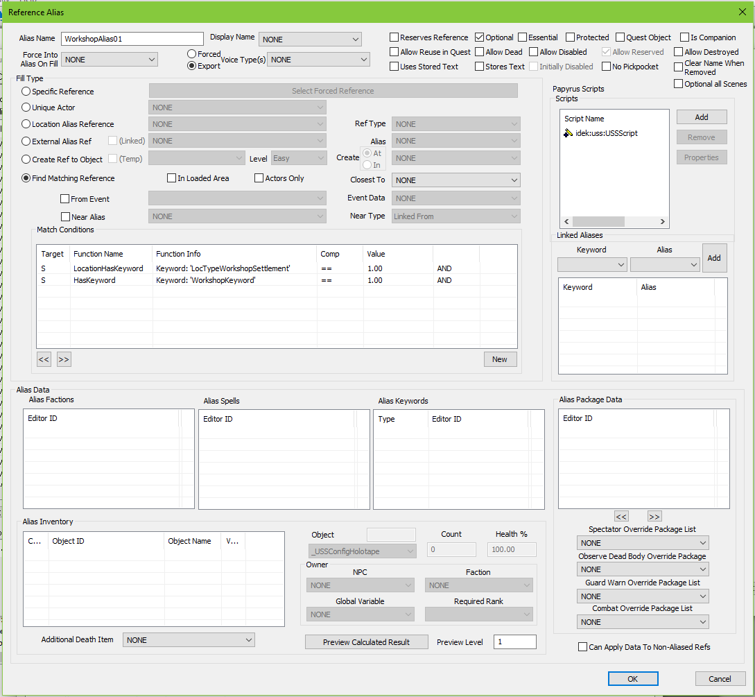The height and width of the screenshot is (697, 755).
Task: Open the Additional Death Item dropdown
Action: (x=189, y=640)
